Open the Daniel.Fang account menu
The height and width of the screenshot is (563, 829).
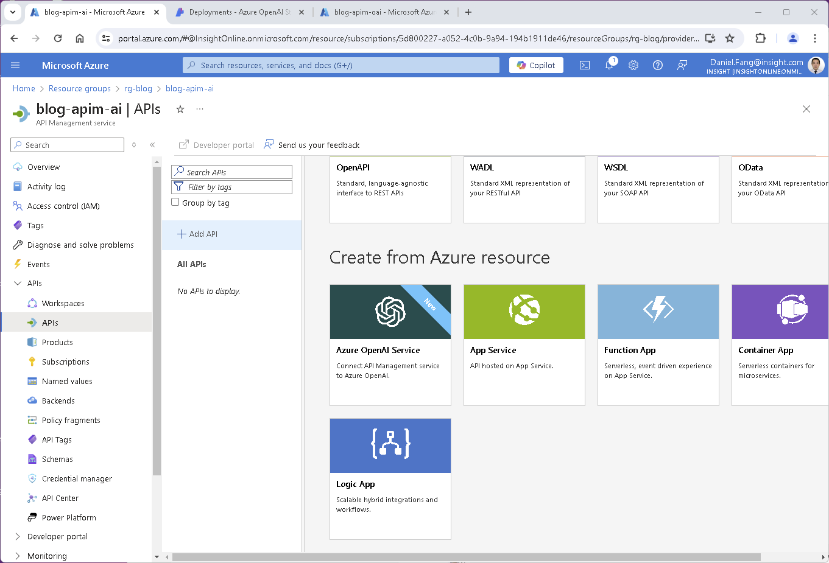point(766,66)
